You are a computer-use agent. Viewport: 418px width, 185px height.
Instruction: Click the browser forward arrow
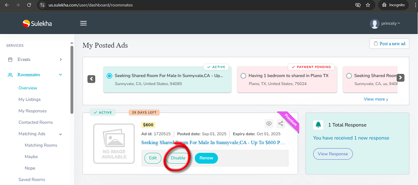coord(18,5)
